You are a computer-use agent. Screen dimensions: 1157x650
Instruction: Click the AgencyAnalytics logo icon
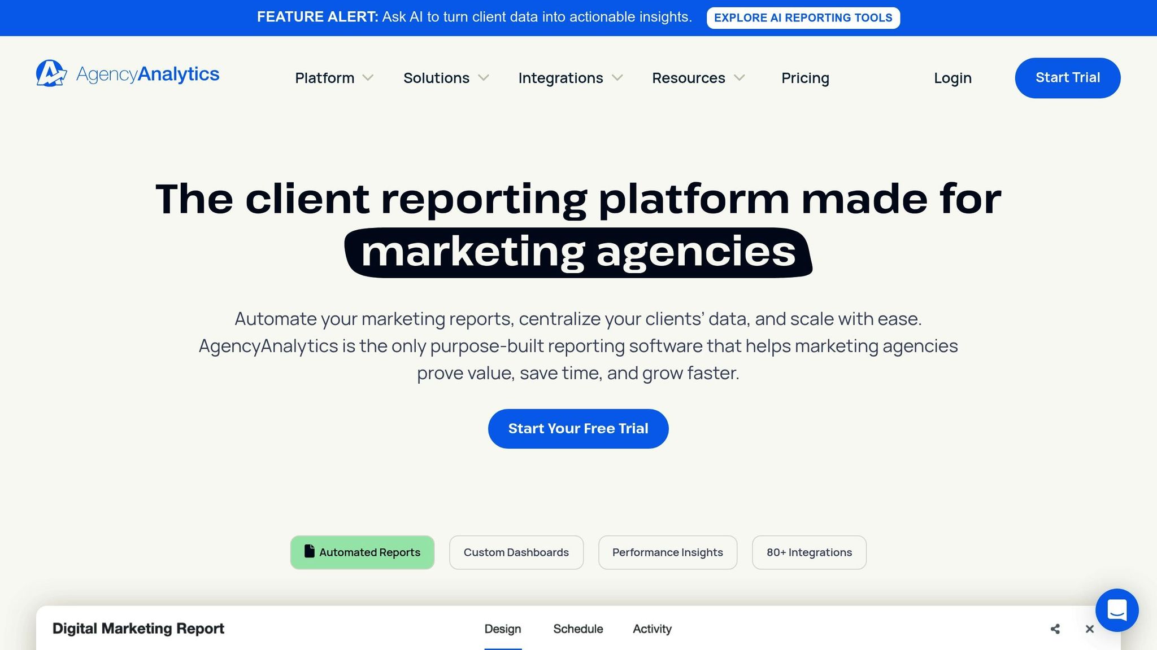point(51,73)
